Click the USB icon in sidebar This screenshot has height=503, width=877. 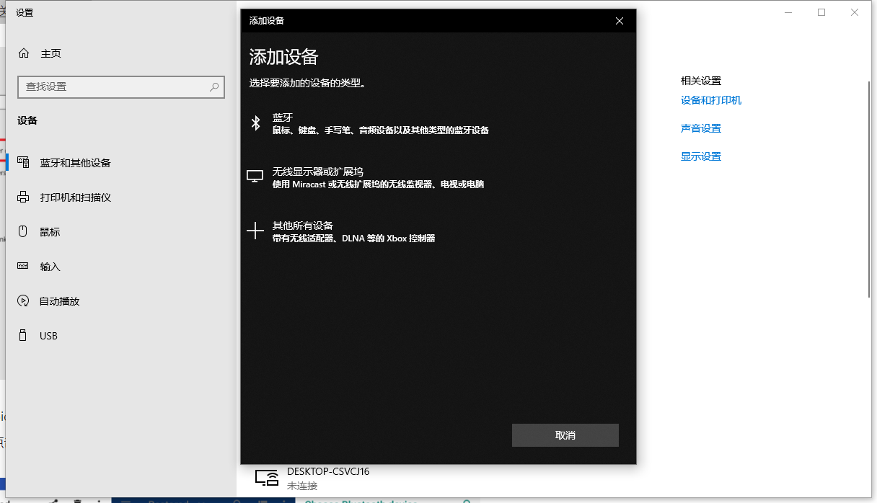pyautogui.click(x=24, y=335)
